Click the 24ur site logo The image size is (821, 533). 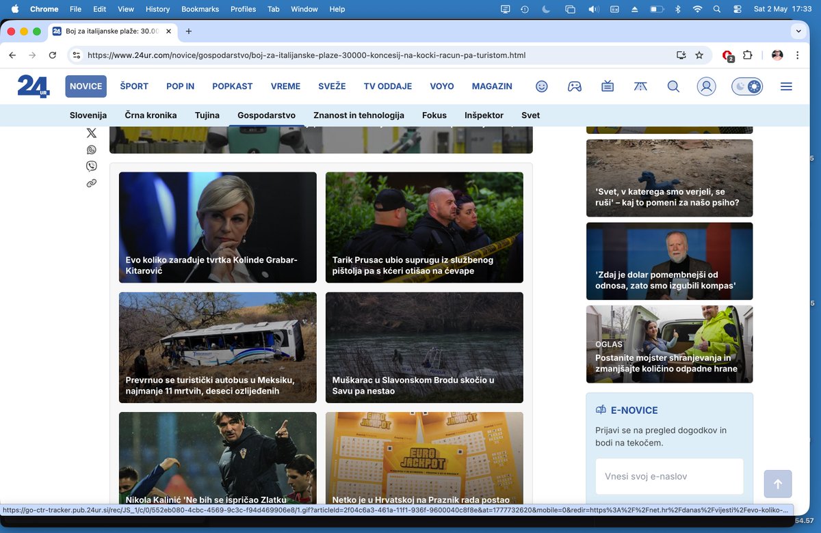pyautogui.click(x=34, y=86)
